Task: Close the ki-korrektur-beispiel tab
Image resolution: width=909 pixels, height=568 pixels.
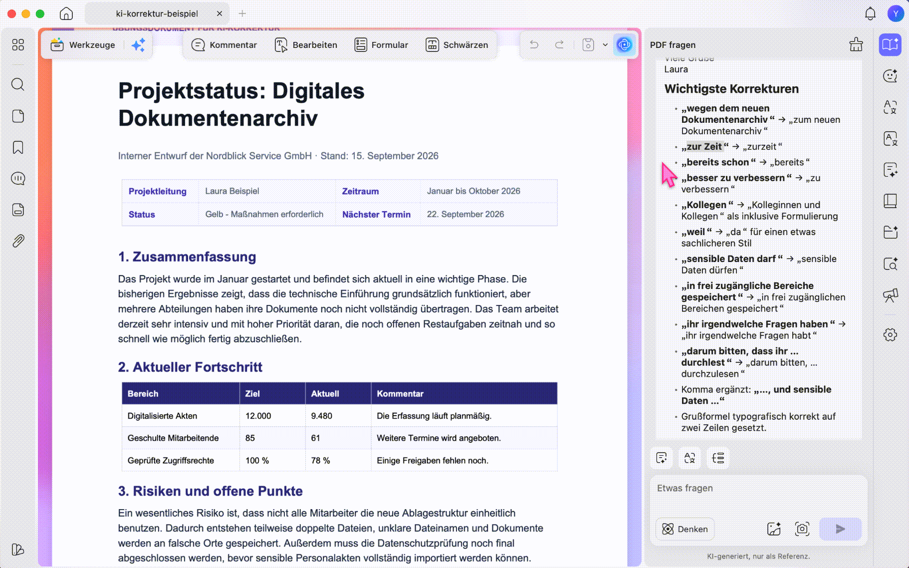Action: pyautogui.click(x=220, y=13)
